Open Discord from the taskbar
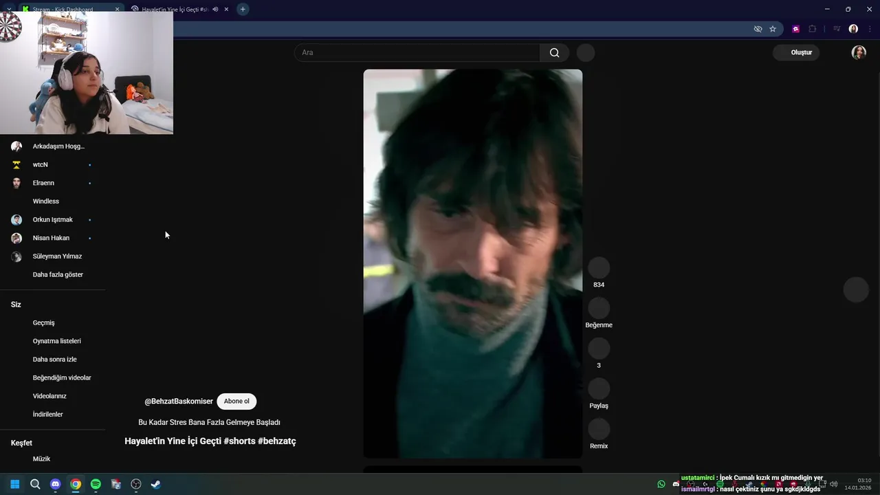The width and height of the screenshot is (880, 495). 55,484
